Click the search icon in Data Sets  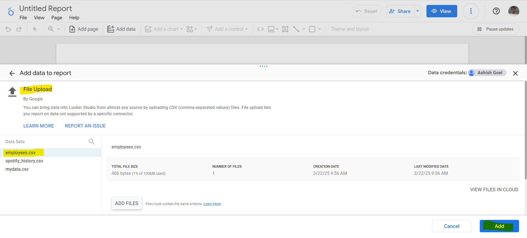tap(91, 142)
